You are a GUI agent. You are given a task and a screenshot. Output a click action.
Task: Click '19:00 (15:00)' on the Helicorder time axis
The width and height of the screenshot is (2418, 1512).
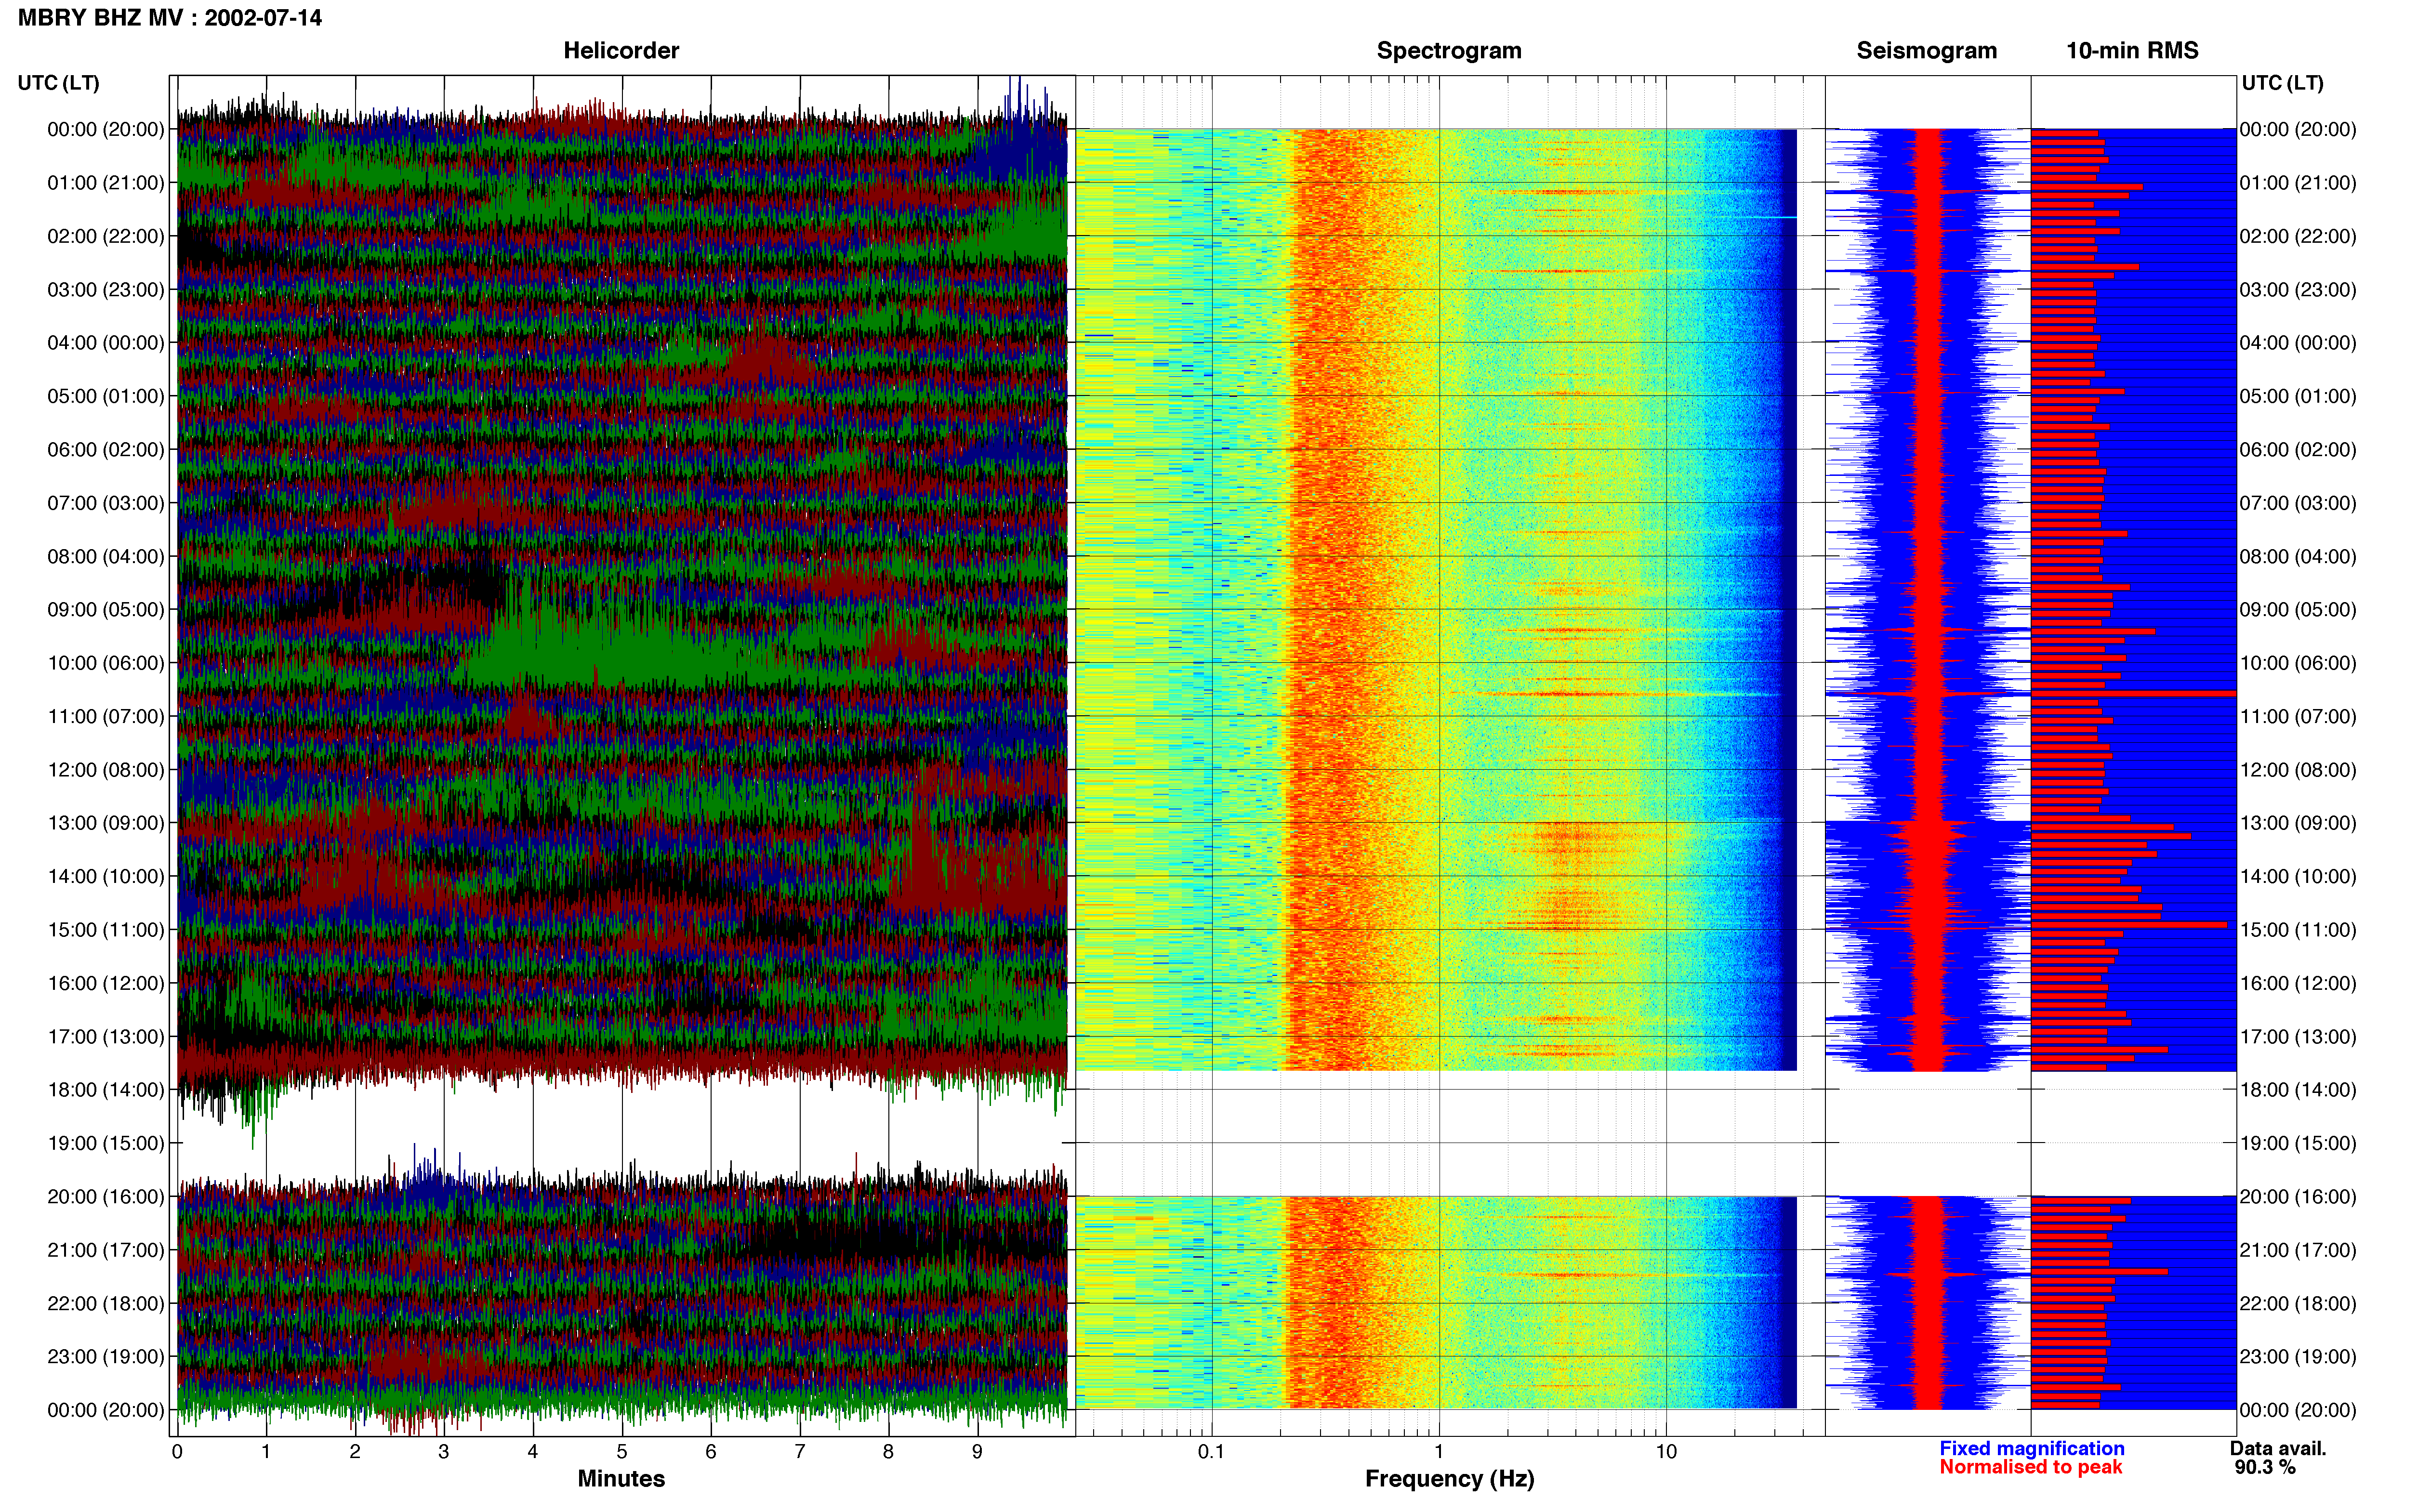[106, 1143]
